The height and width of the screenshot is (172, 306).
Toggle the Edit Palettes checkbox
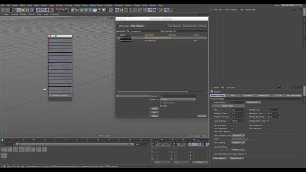tap(117, 26)
